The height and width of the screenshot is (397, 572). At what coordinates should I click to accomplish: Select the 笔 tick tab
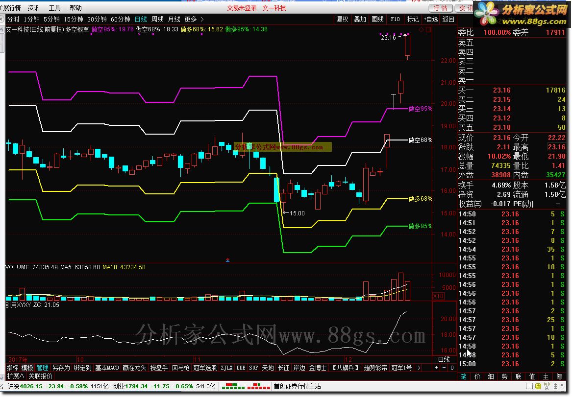[x=464, y=376]
